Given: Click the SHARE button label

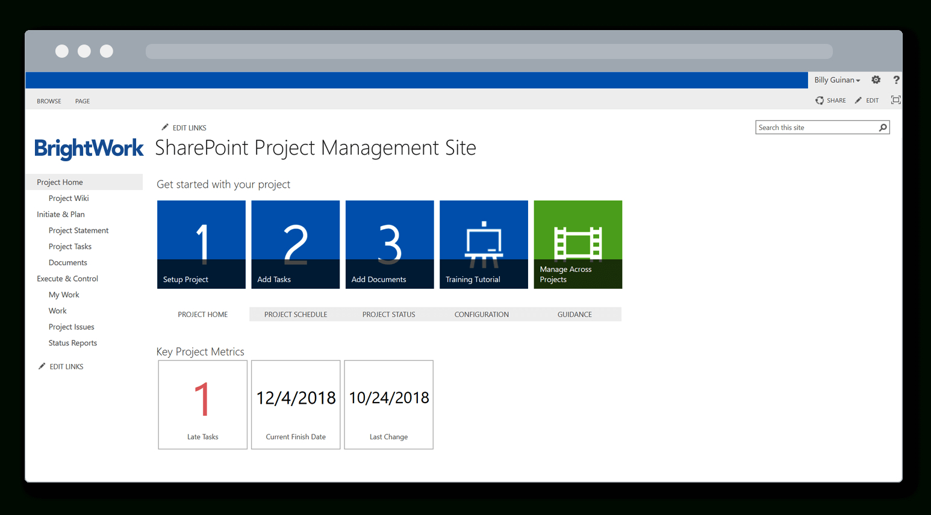Looking at the screenshot, I should pyautogui.click(x=836, y=100).
